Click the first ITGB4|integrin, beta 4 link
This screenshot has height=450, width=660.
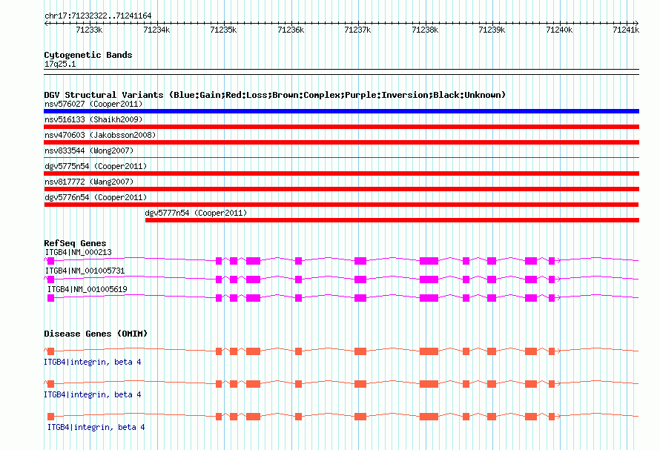point(93,362)
